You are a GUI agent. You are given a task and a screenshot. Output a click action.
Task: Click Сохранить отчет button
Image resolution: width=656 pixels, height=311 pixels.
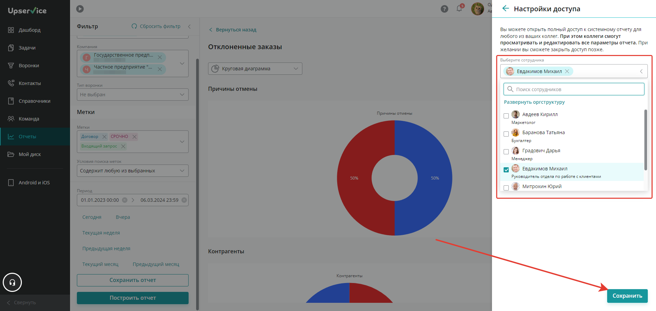coord(133,280)
